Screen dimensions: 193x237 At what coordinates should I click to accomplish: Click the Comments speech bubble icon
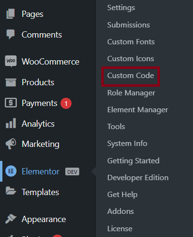(x=11, y=34)
